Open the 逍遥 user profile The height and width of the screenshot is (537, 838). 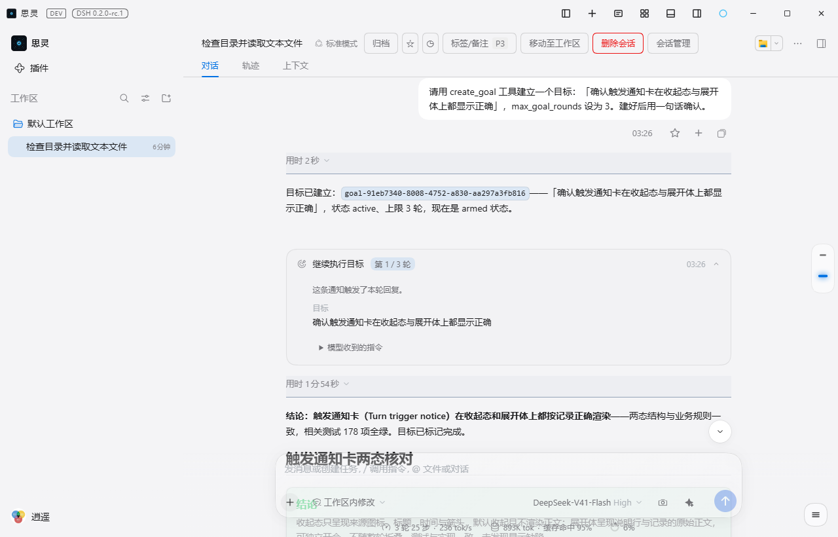pyautogui.click(x=31, y=517)
